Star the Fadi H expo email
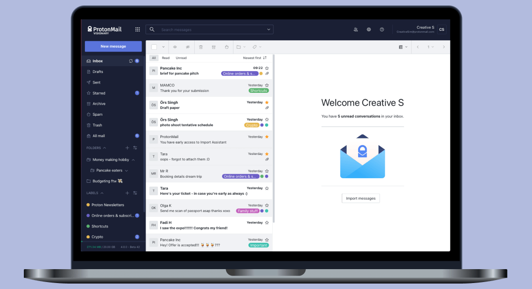 coord(267,222)
